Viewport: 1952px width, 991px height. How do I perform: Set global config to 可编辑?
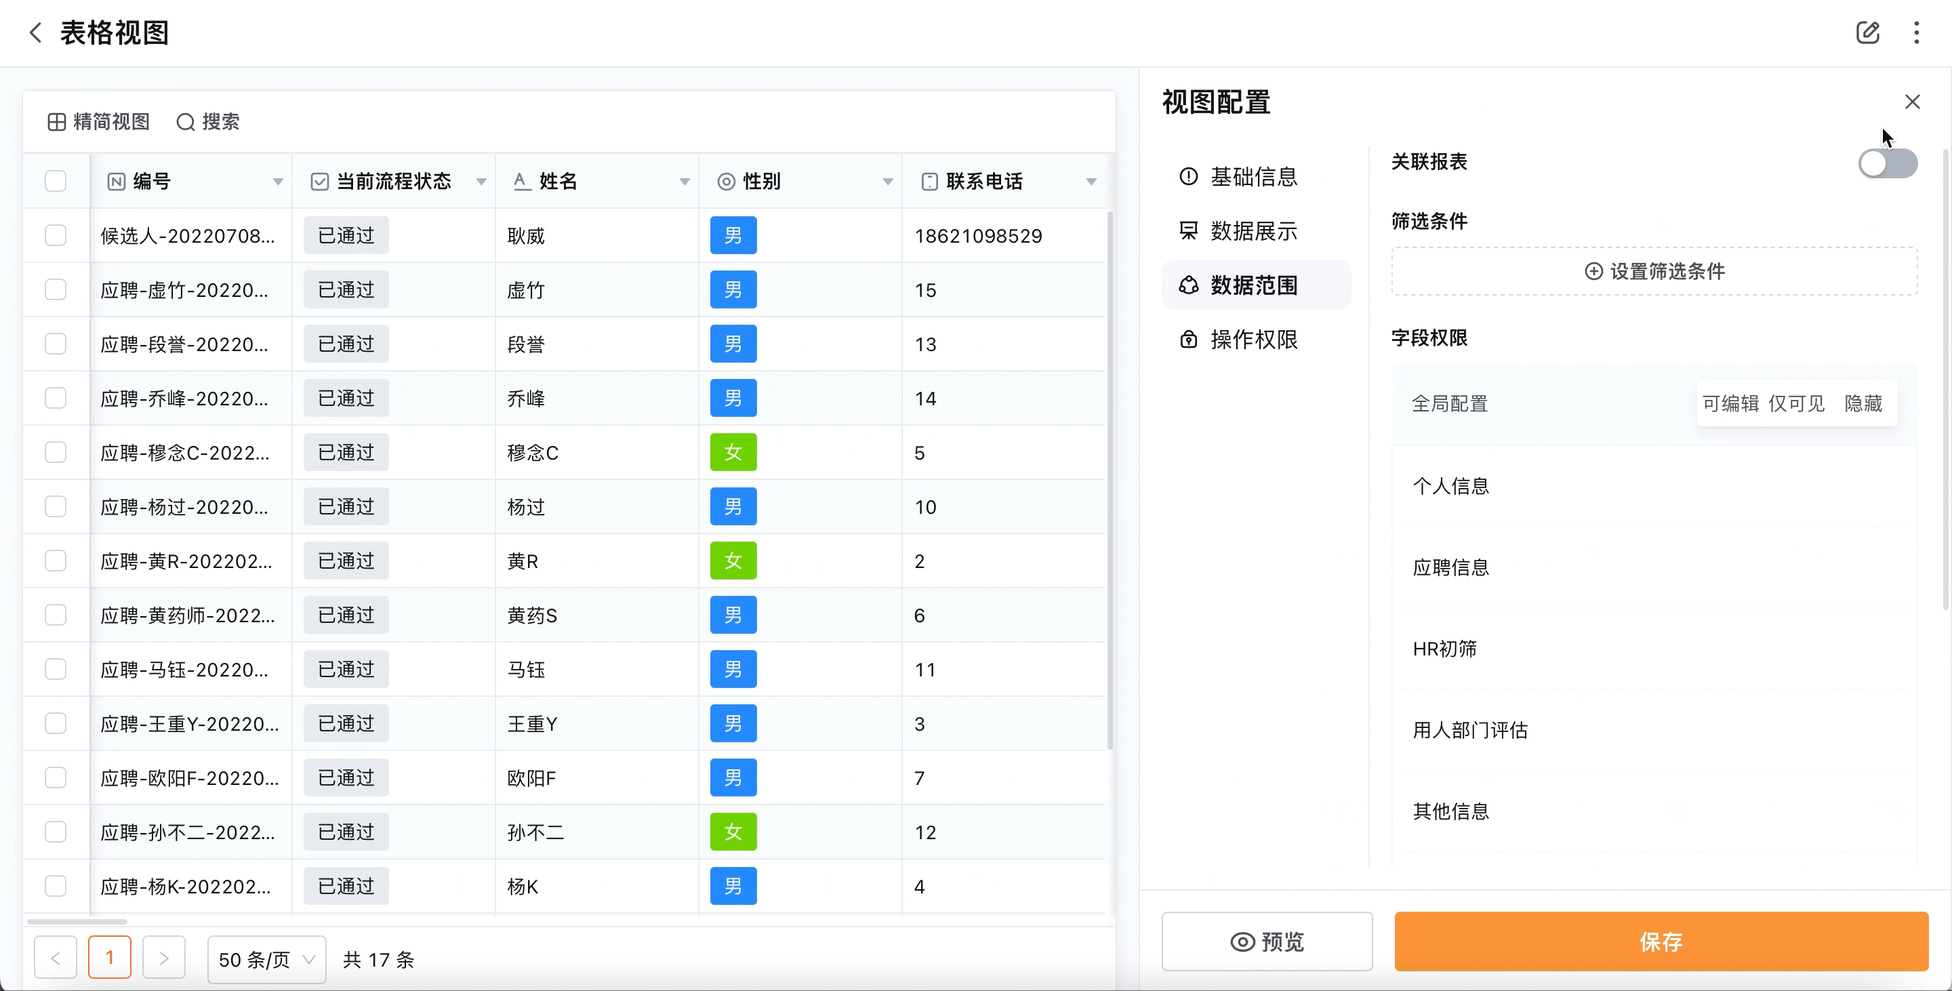(x=1730, y=404)
